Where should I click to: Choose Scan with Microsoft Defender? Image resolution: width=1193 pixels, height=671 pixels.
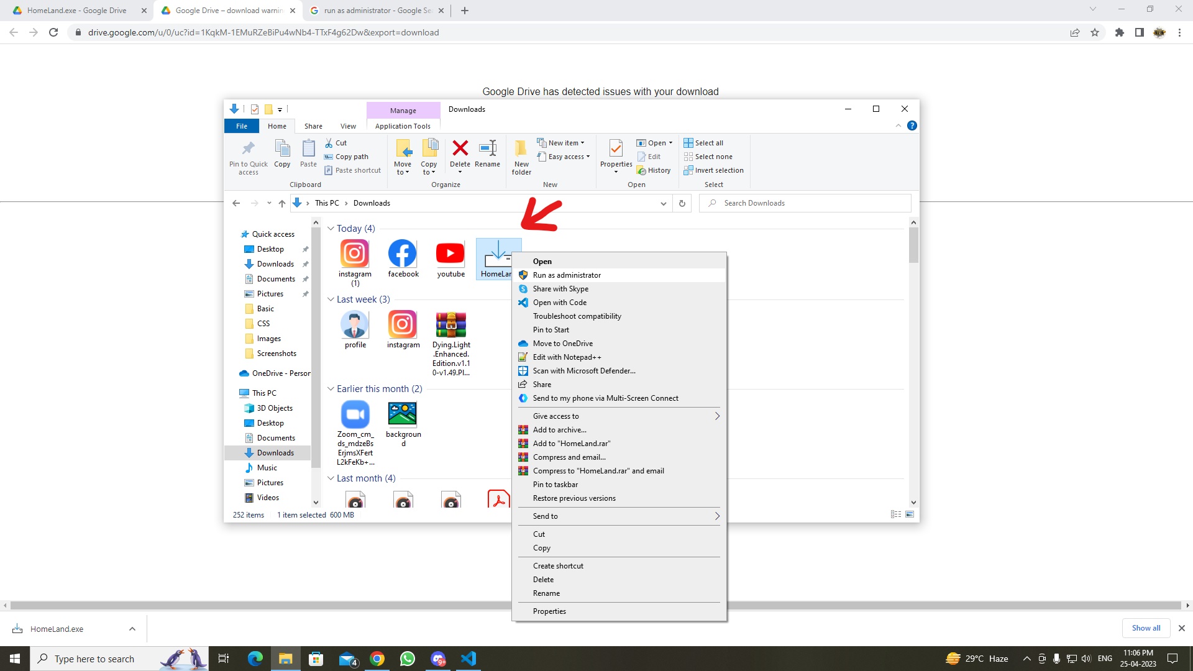(619, 371)
